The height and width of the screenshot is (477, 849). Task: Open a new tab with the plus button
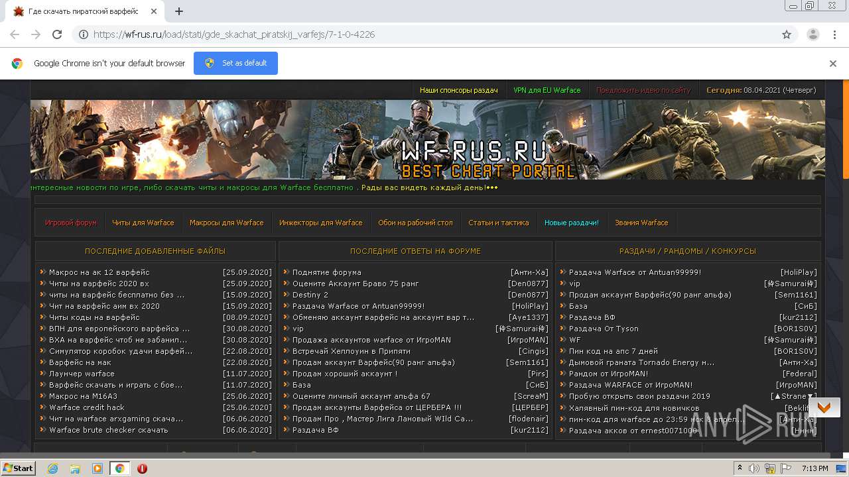pyautogui.click(x=178, y=11)
